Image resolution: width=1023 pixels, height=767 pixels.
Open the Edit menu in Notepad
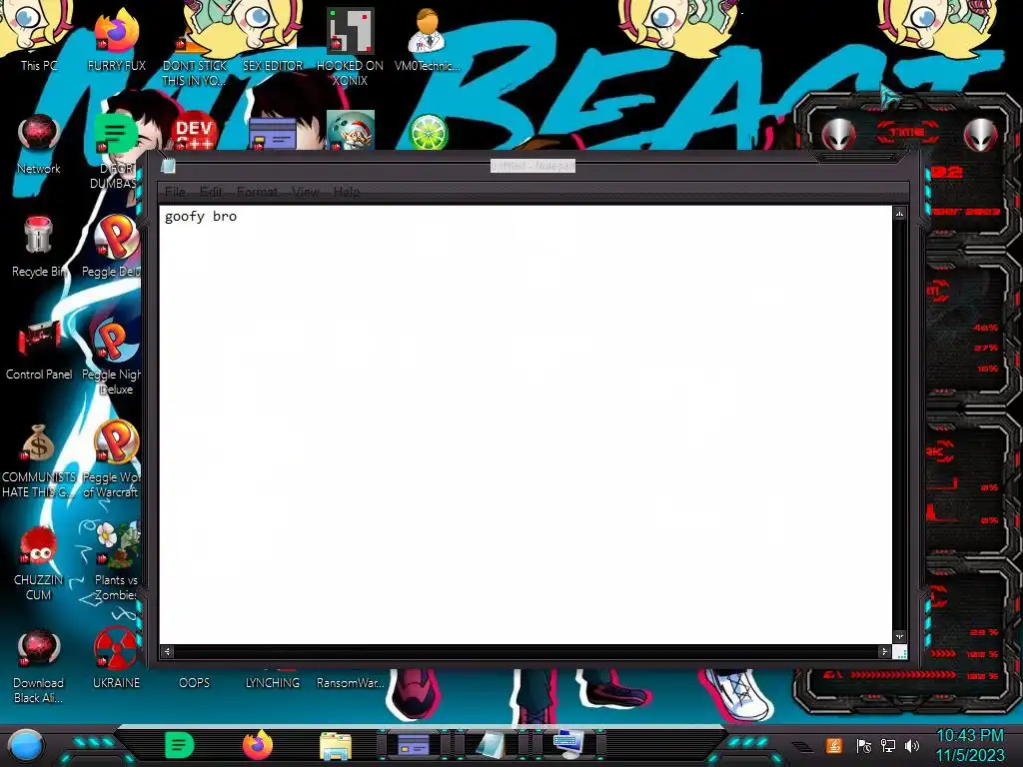(211, 192)
